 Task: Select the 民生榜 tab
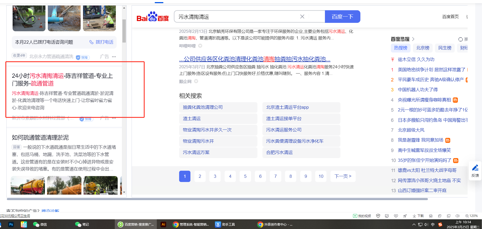click(445, 48)
